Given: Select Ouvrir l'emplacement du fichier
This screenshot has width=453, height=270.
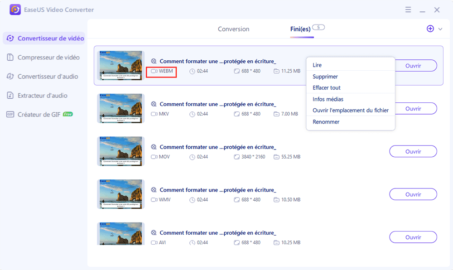Looking at the screenshot, I should 351,110.
